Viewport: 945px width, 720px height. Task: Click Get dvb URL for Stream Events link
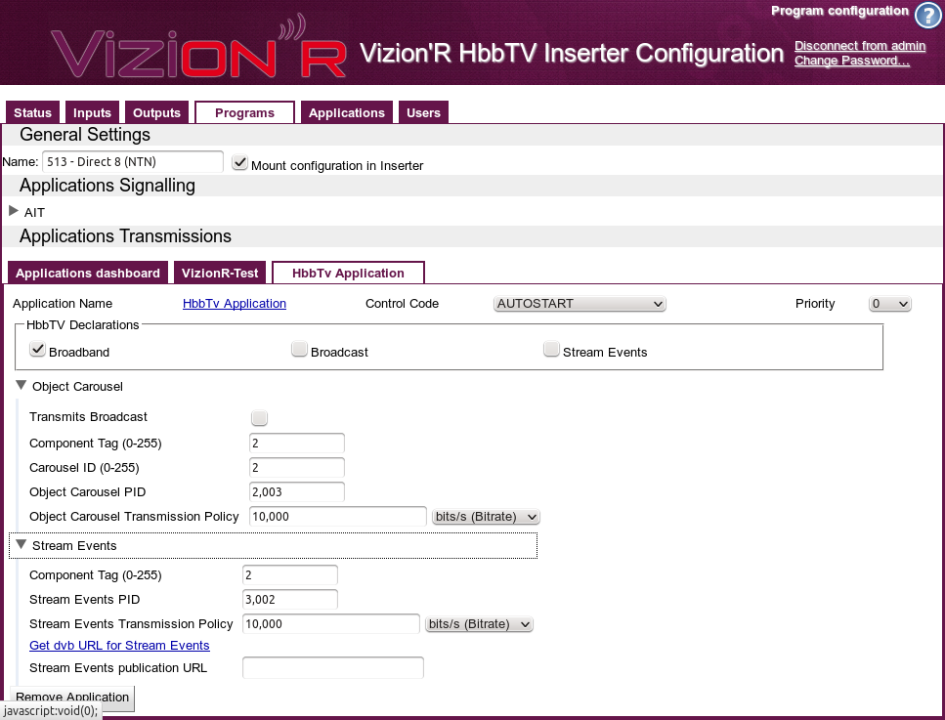119,646
